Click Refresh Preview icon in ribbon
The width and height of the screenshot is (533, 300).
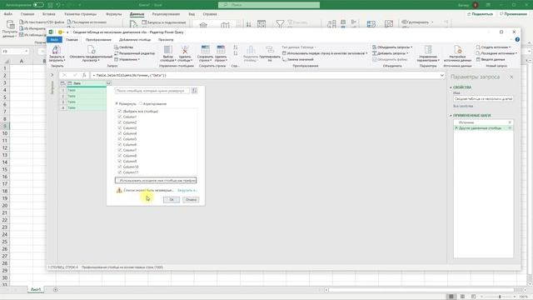click(91, 50)
